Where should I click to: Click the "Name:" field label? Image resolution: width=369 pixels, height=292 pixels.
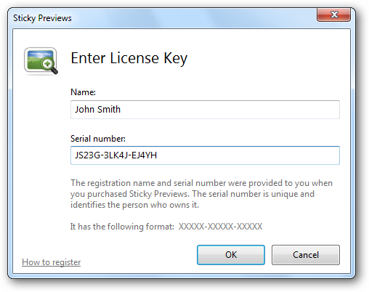pos(83,92)
